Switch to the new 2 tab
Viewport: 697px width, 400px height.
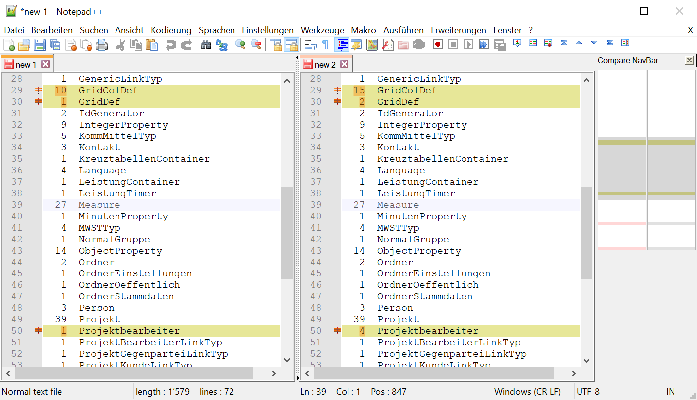tap(325, 65)
